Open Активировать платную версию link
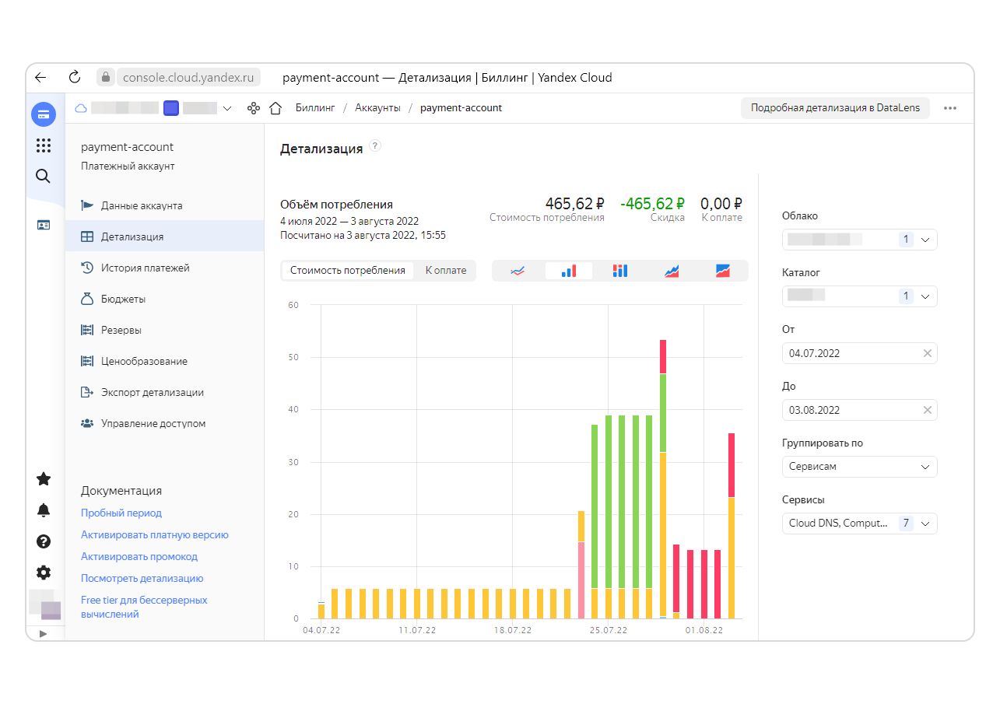The height and width of the screenshot is (704, 1000). (x=155, y=535)
